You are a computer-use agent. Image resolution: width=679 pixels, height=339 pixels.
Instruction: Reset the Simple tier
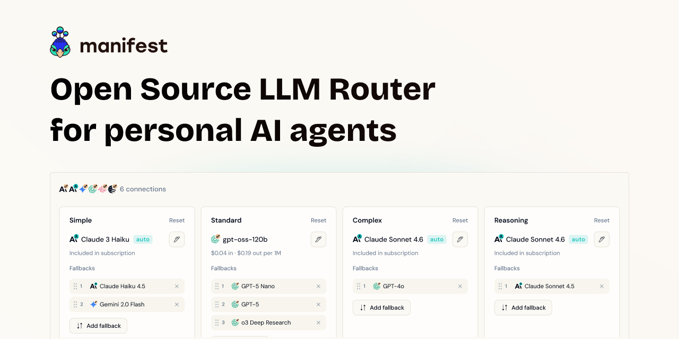coord(177,220)
